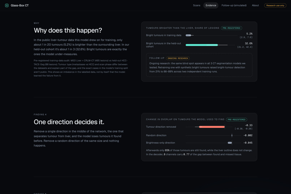291x194 pixels.
Task: Click the heading Why does this happen?
Action: click(x=68, y=30)
